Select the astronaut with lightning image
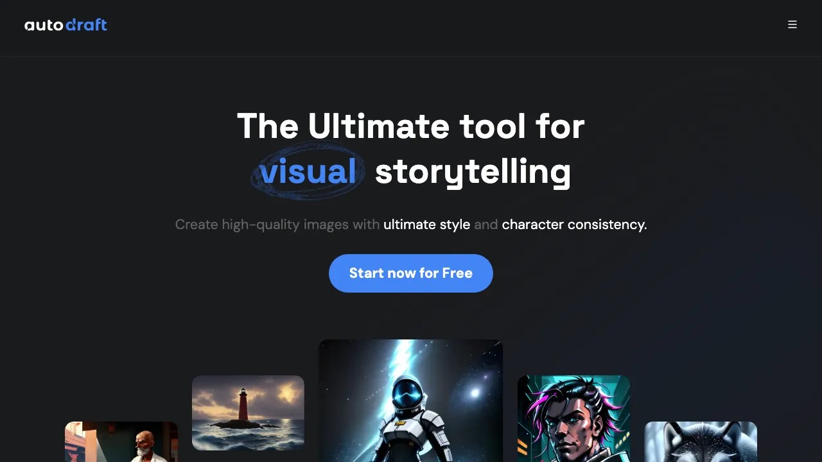822x462 pixels. pos(411,400)
